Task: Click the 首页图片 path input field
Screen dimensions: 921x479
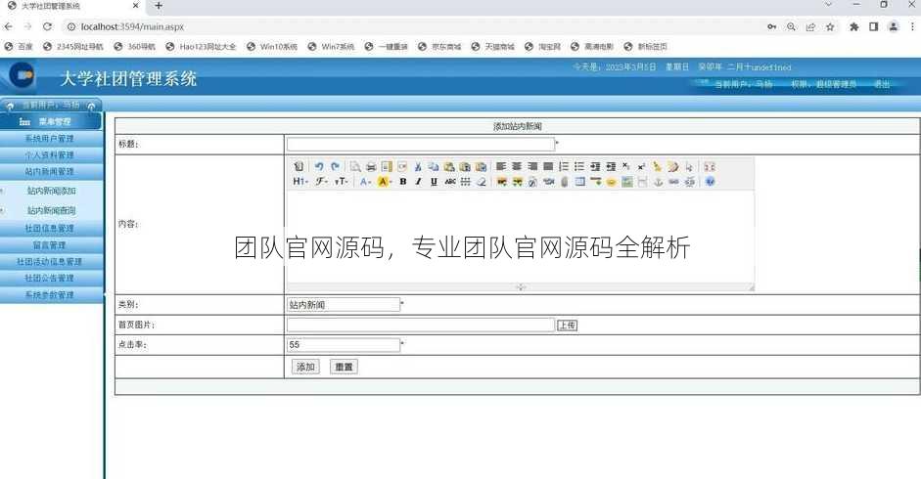Action: point(421,325)
